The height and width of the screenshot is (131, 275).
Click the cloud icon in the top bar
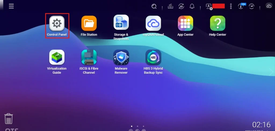[269, 6]
